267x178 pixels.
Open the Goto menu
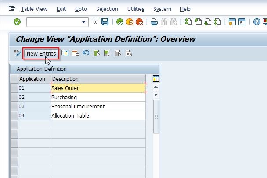click(x=81, y=9)
